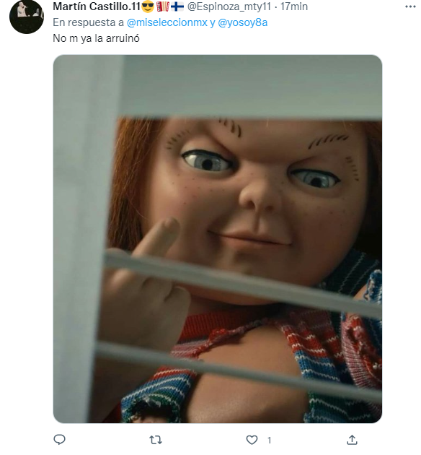
Task: Like the tweet with the heart icon
Action: pyautogui.click(x=252, y=441)
